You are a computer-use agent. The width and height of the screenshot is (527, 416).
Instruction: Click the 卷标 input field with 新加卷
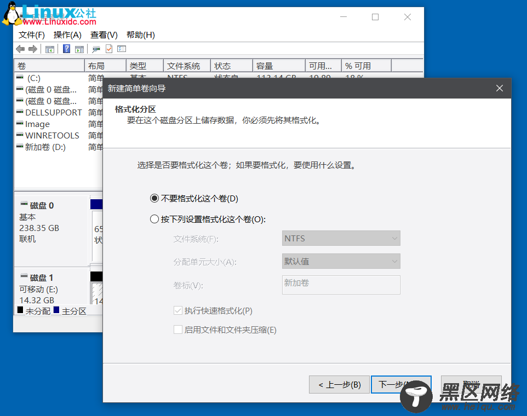coord(341,285)
